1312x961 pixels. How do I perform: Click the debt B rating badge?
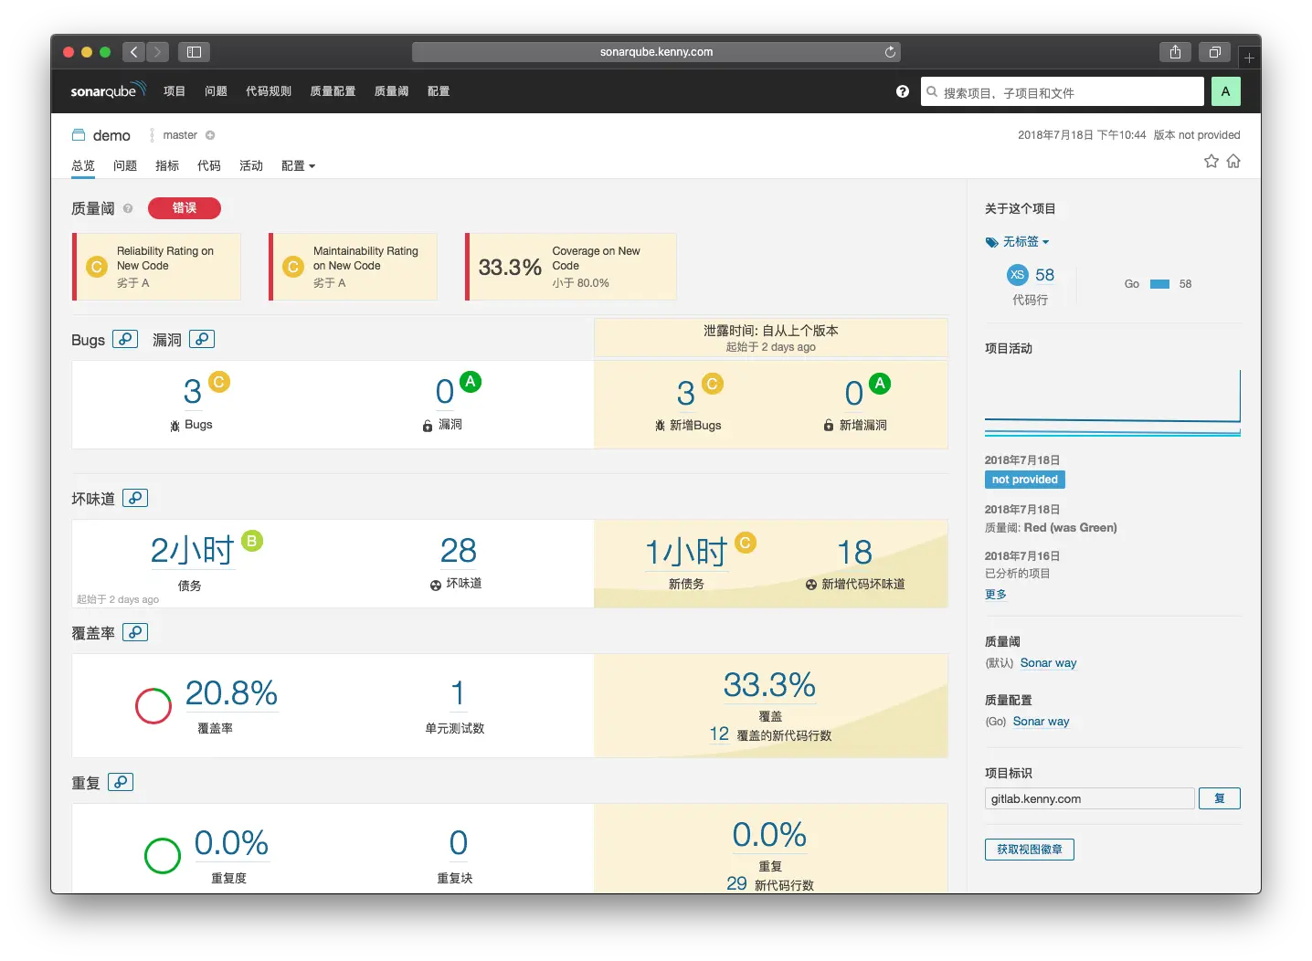[251, 541]
